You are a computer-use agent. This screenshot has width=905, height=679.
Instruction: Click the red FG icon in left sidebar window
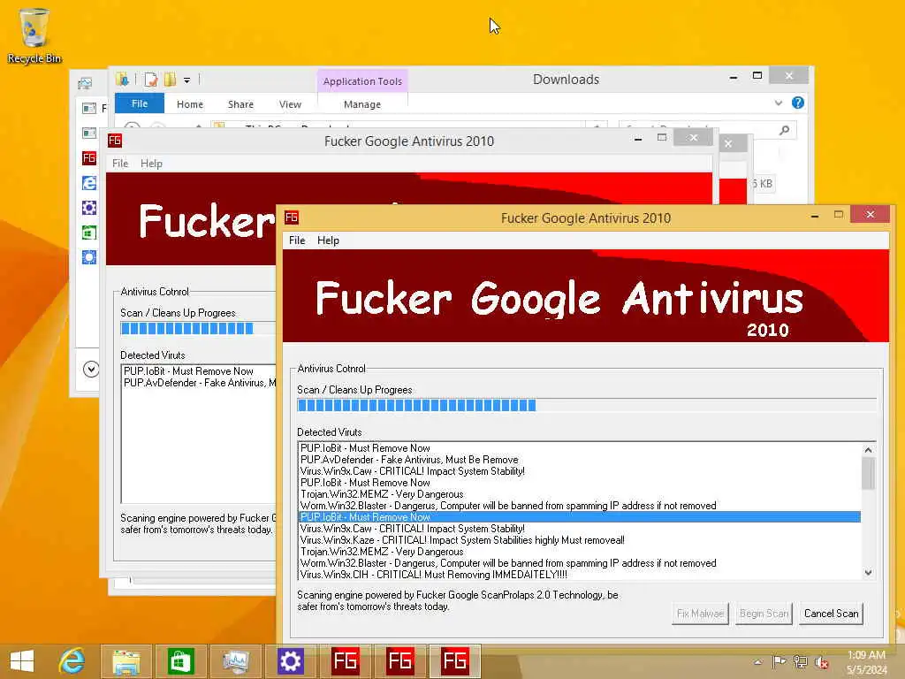point(89,158)
